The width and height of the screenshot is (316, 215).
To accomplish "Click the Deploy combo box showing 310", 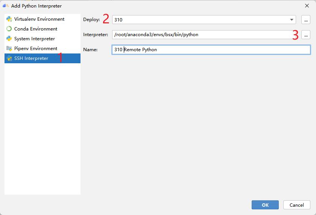I will tap(204, 20).
